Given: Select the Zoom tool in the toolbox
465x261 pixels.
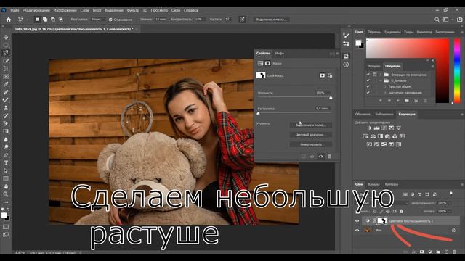Looking at the screenshot, I should 6,194.
